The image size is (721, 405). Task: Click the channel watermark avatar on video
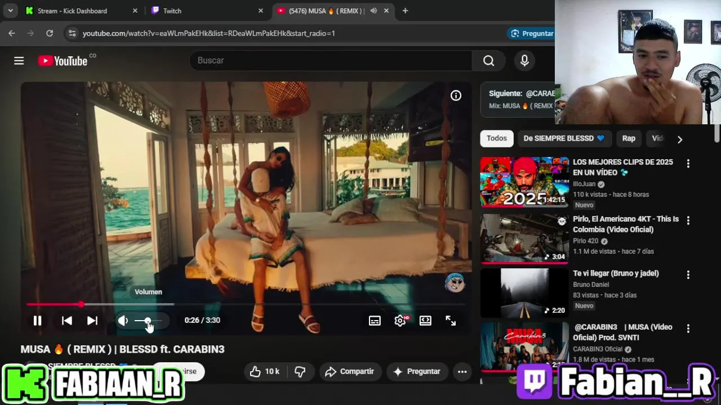click(455, 282)
